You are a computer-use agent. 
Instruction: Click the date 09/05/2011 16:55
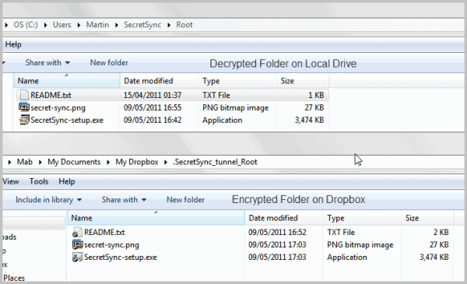coord(153,108)
